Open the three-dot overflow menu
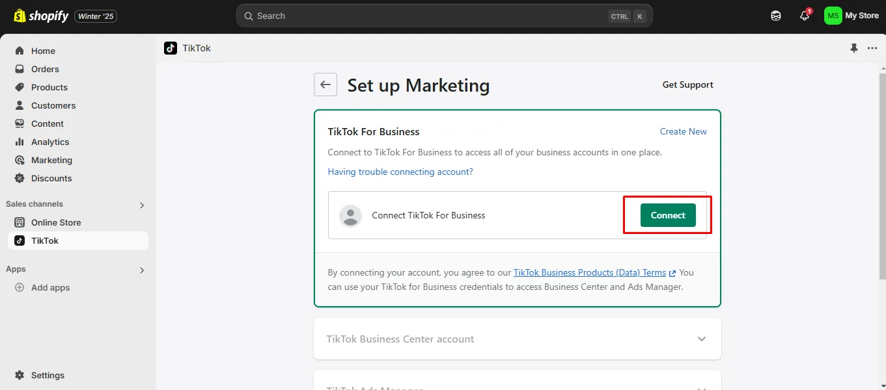The width and height of the screenshot is (886, 390). [872, 48]
